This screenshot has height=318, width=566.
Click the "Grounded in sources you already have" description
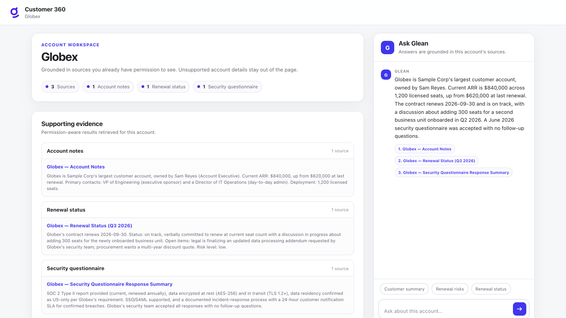pos(169,70)
